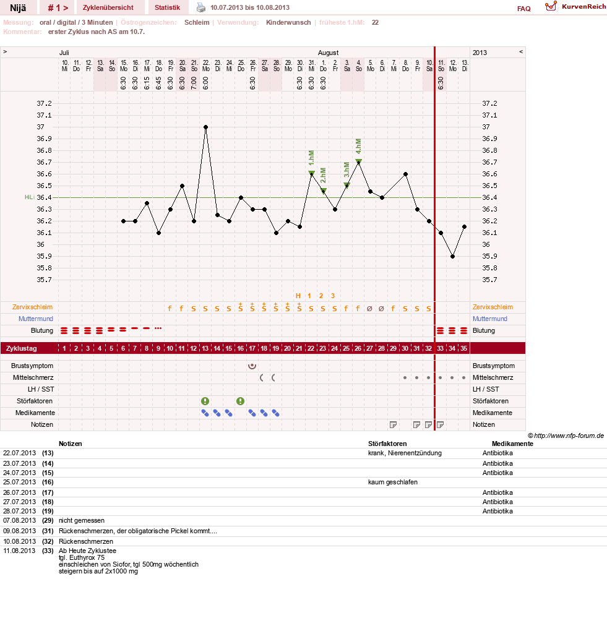Click the 1.hM triangle marker on the curve
This screenshot has width=607, height=618.
(311, 173)
